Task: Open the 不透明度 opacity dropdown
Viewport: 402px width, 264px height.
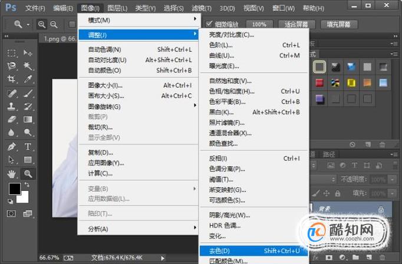Action: click(392, 179)
